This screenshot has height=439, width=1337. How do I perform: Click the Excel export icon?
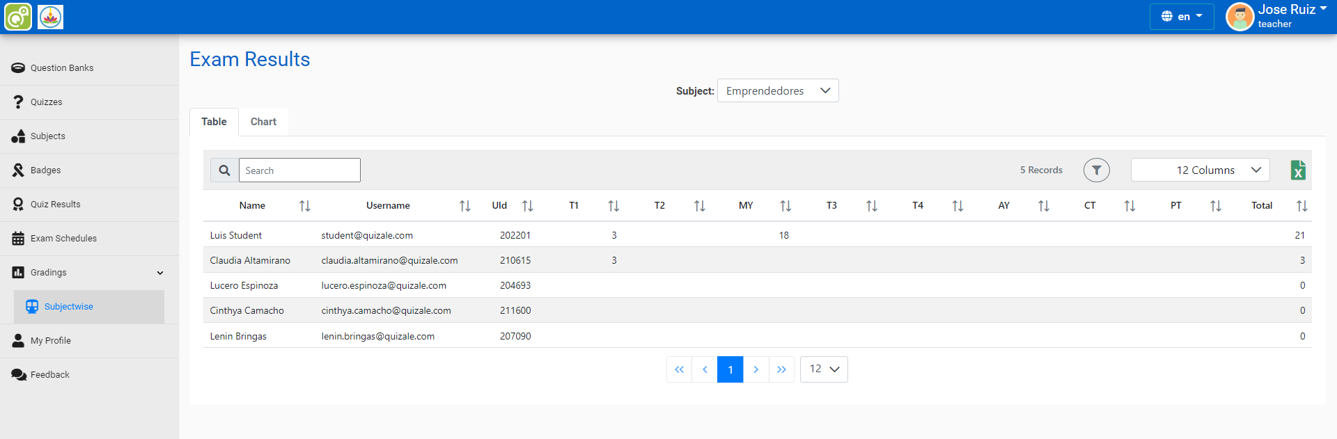(x=1297, y=170)
